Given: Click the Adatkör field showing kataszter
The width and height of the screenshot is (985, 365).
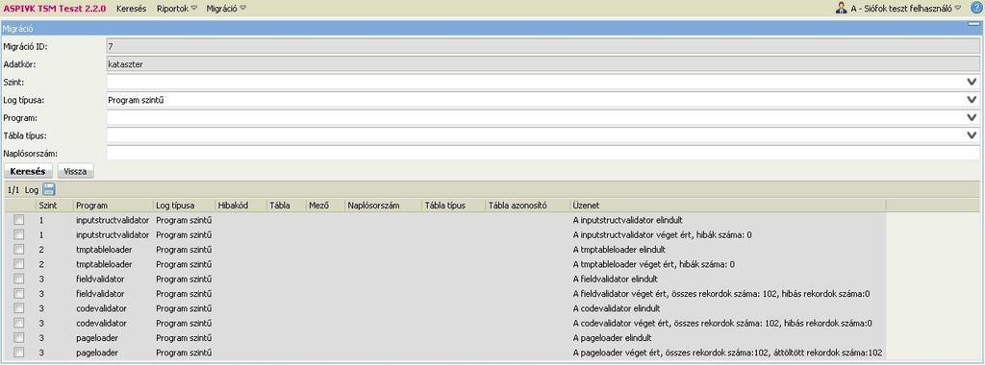Looking at the screenshot, I should (x=543, y=64).
